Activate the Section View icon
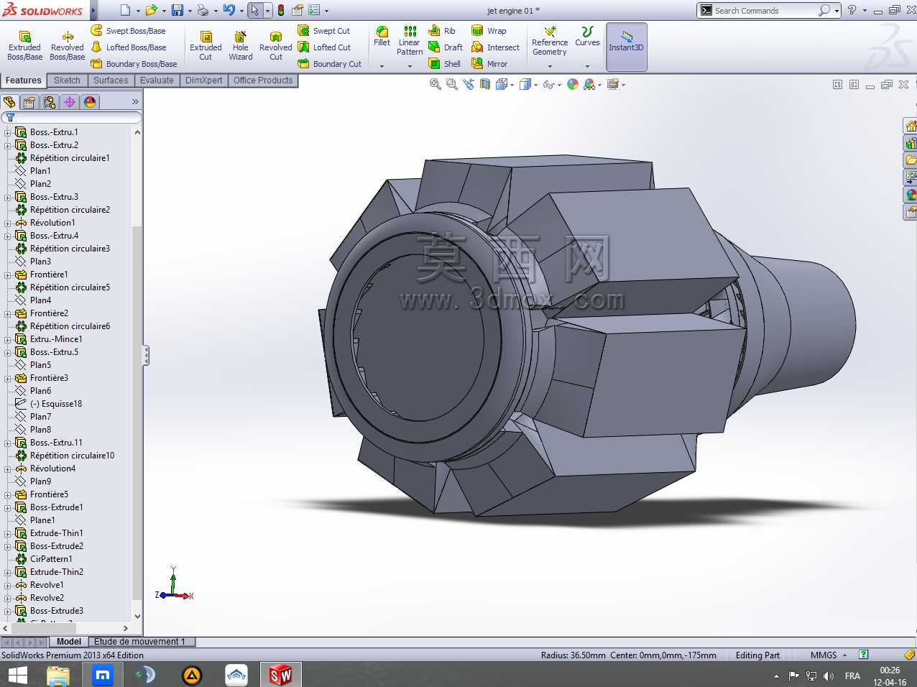 coord(485,84)
